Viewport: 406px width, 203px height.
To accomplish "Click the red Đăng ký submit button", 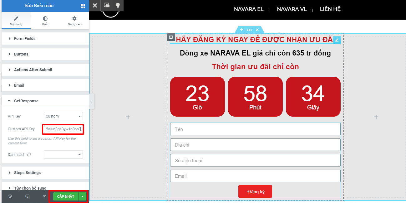I will point(255,191).
